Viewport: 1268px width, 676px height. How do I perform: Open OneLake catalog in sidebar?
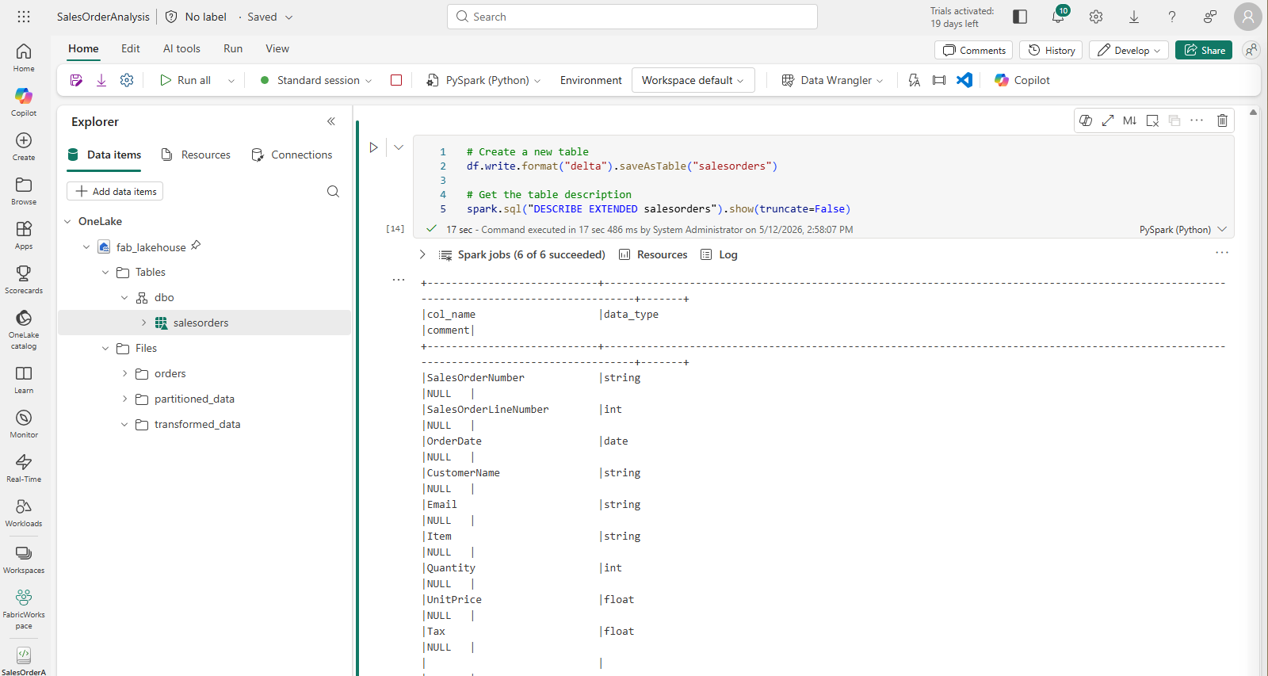pos(24,330)
